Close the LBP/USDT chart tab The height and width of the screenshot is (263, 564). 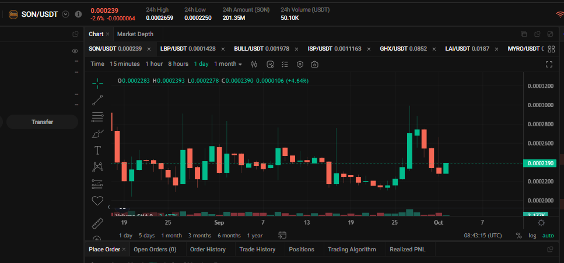[223, 49]
